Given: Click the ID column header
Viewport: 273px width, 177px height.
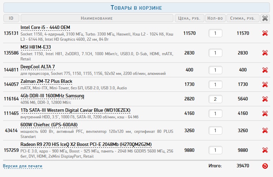Looking at the screenshot, I should click(x=11, y=18).
